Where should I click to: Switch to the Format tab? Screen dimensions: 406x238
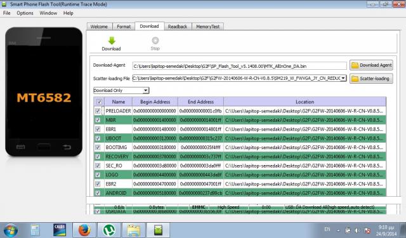124,27
